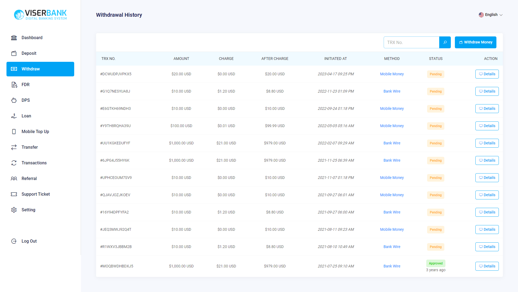The image size is (518, 292).
Task: Click Pending badge for #DCWUDPJVPKX5
Action: [436, 74]
